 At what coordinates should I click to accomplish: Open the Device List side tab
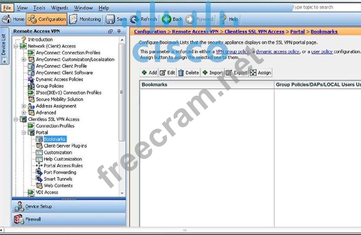click(x=4, y=45)
